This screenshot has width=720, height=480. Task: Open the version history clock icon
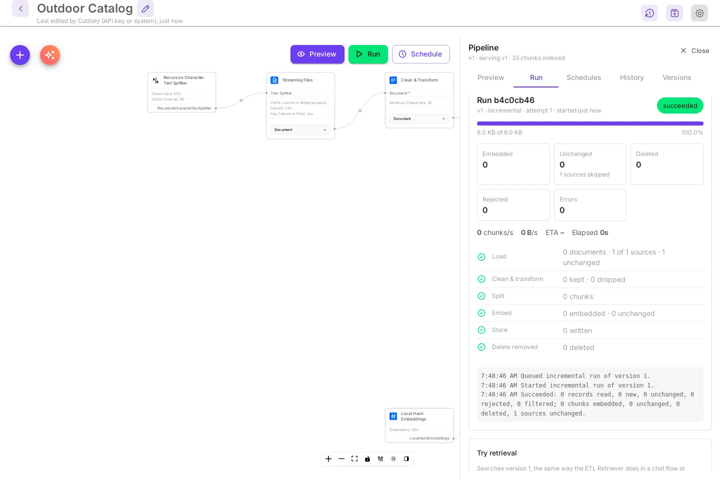point(649,13)
